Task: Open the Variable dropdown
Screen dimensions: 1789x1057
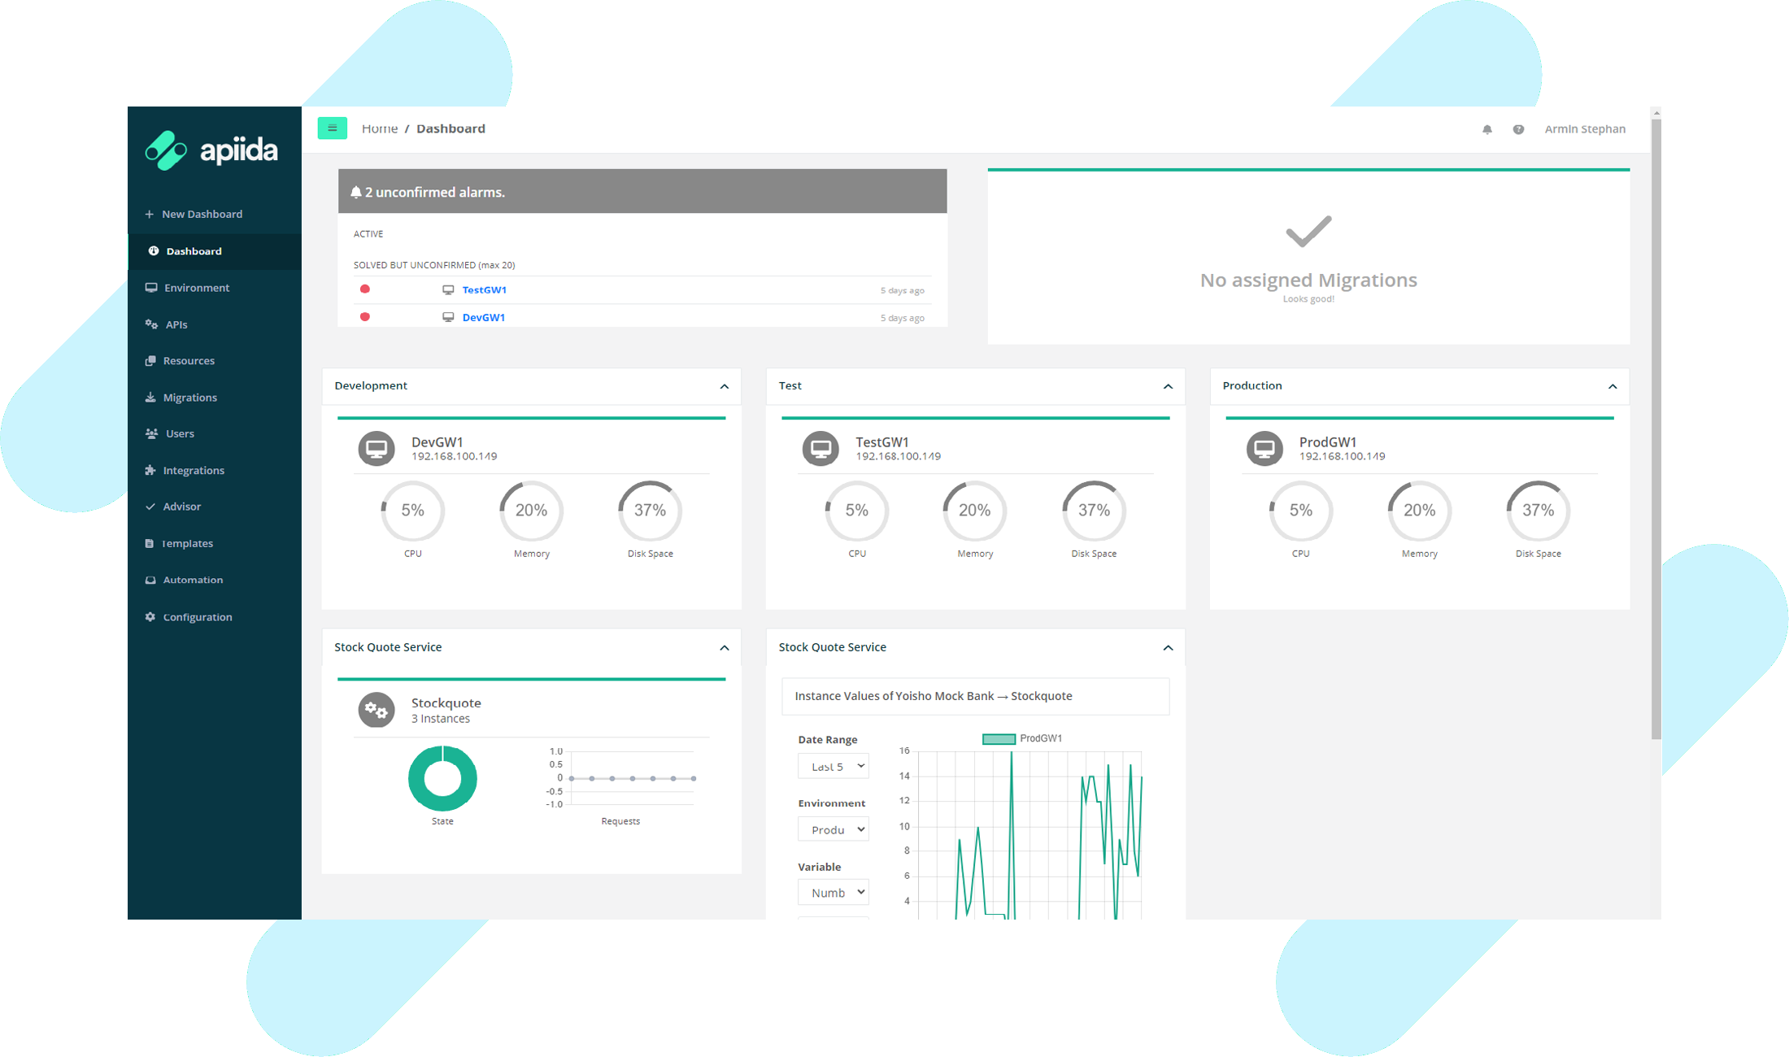Action: tap(834, 892)
